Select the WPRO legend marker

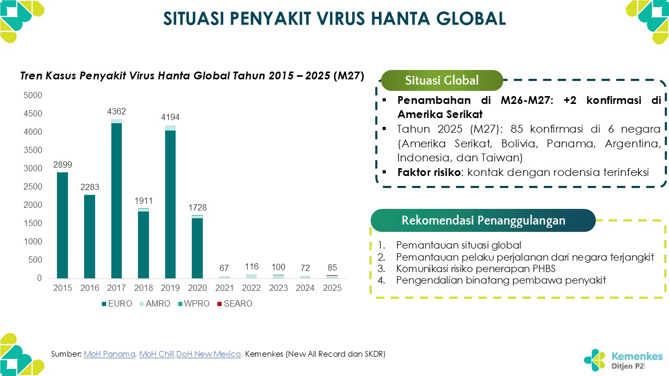click(x=180, y=303)
